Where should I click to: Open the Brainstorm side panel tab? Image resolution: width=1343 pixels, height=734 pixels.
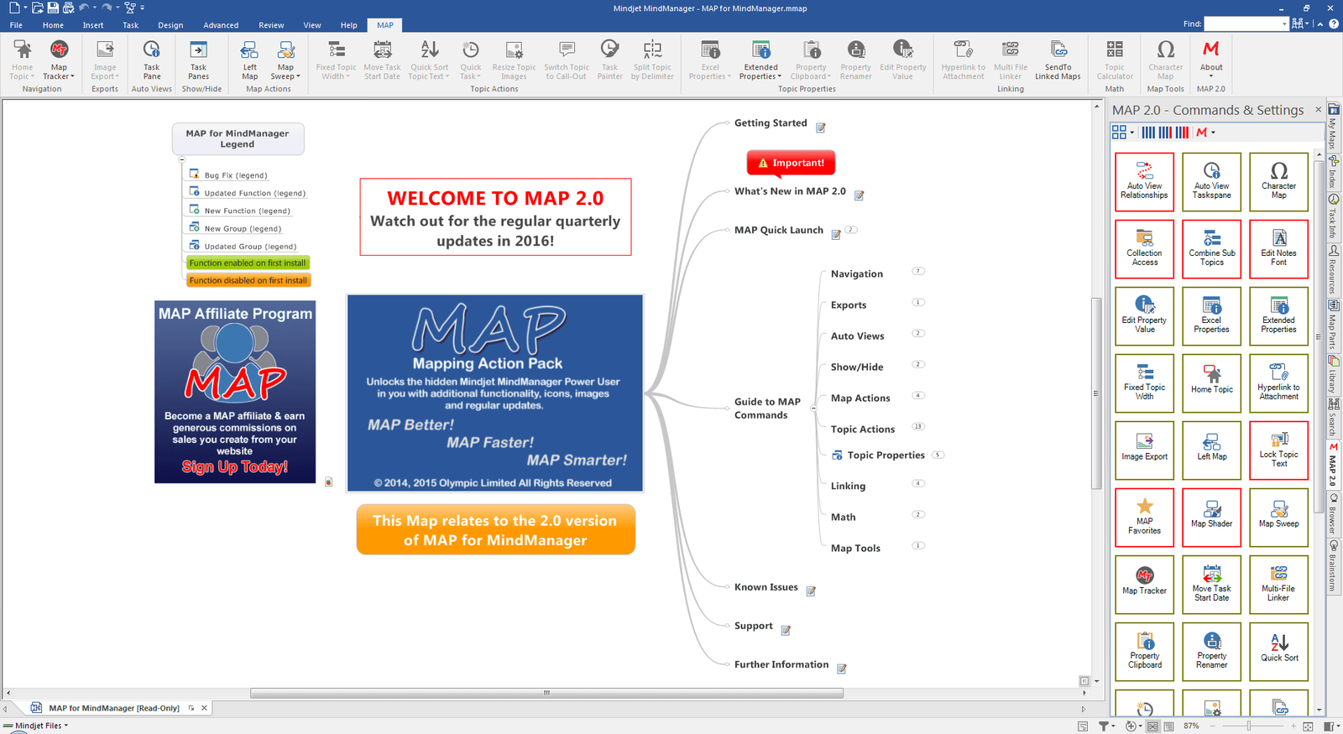(1333, 566)
